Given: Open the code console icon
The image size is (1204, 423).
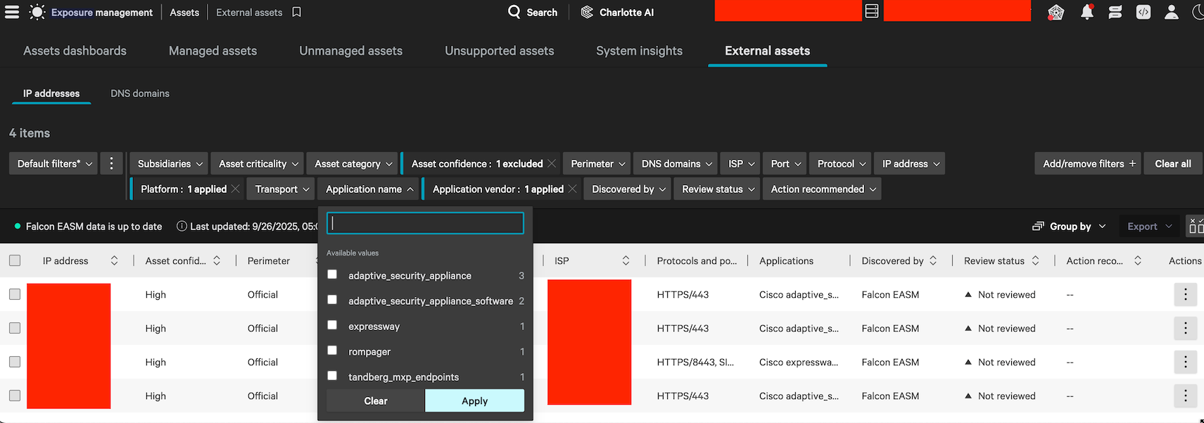Looking at the screenshot, I should click(x=1143, y=12).
